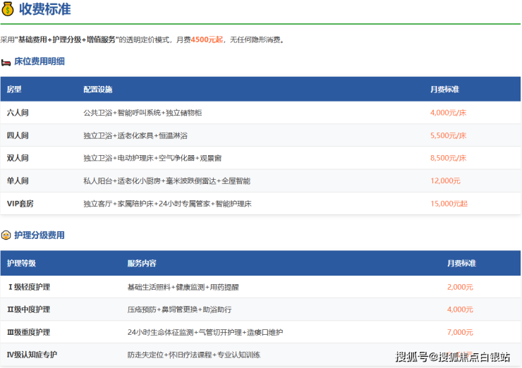
Task: Select the Ⅳ级认知症专护 row label
Action: pyautogui.click(x=32, y=355)
